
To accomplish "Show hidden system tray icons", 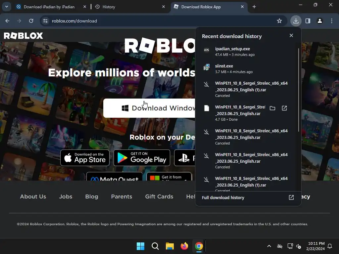I will (x=269, y=246).
